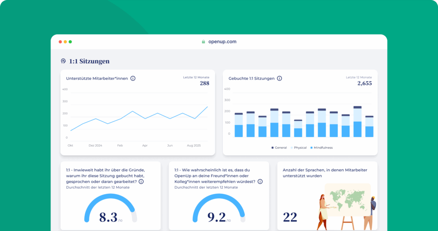The height and width of the screenshot is (231, 438).
Task: Open info icon after 'daran gearbeitet?' question
Action: [x=141, y=181]
